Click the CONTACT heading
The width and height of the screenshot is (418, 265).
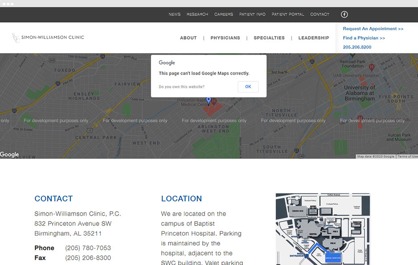(53, 198)
